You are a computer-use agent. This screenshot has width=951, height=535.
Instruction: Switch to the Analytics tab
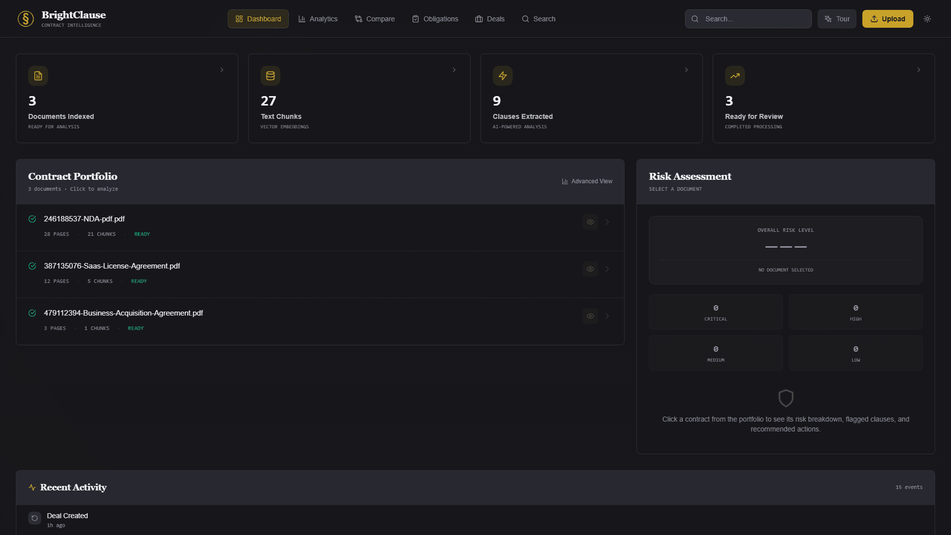317,19
